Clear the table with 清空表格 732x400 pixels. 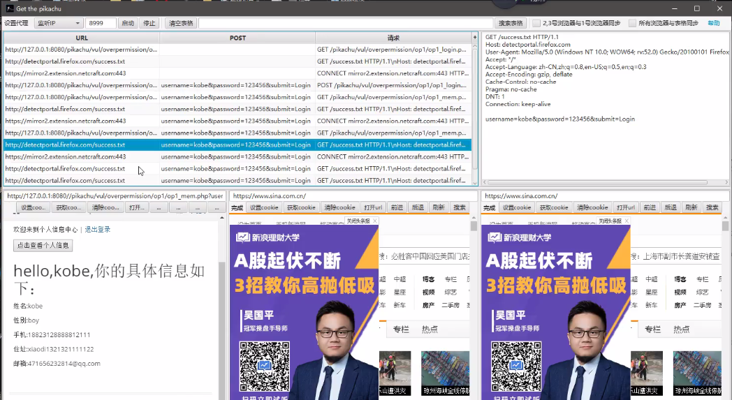point(181,23)
